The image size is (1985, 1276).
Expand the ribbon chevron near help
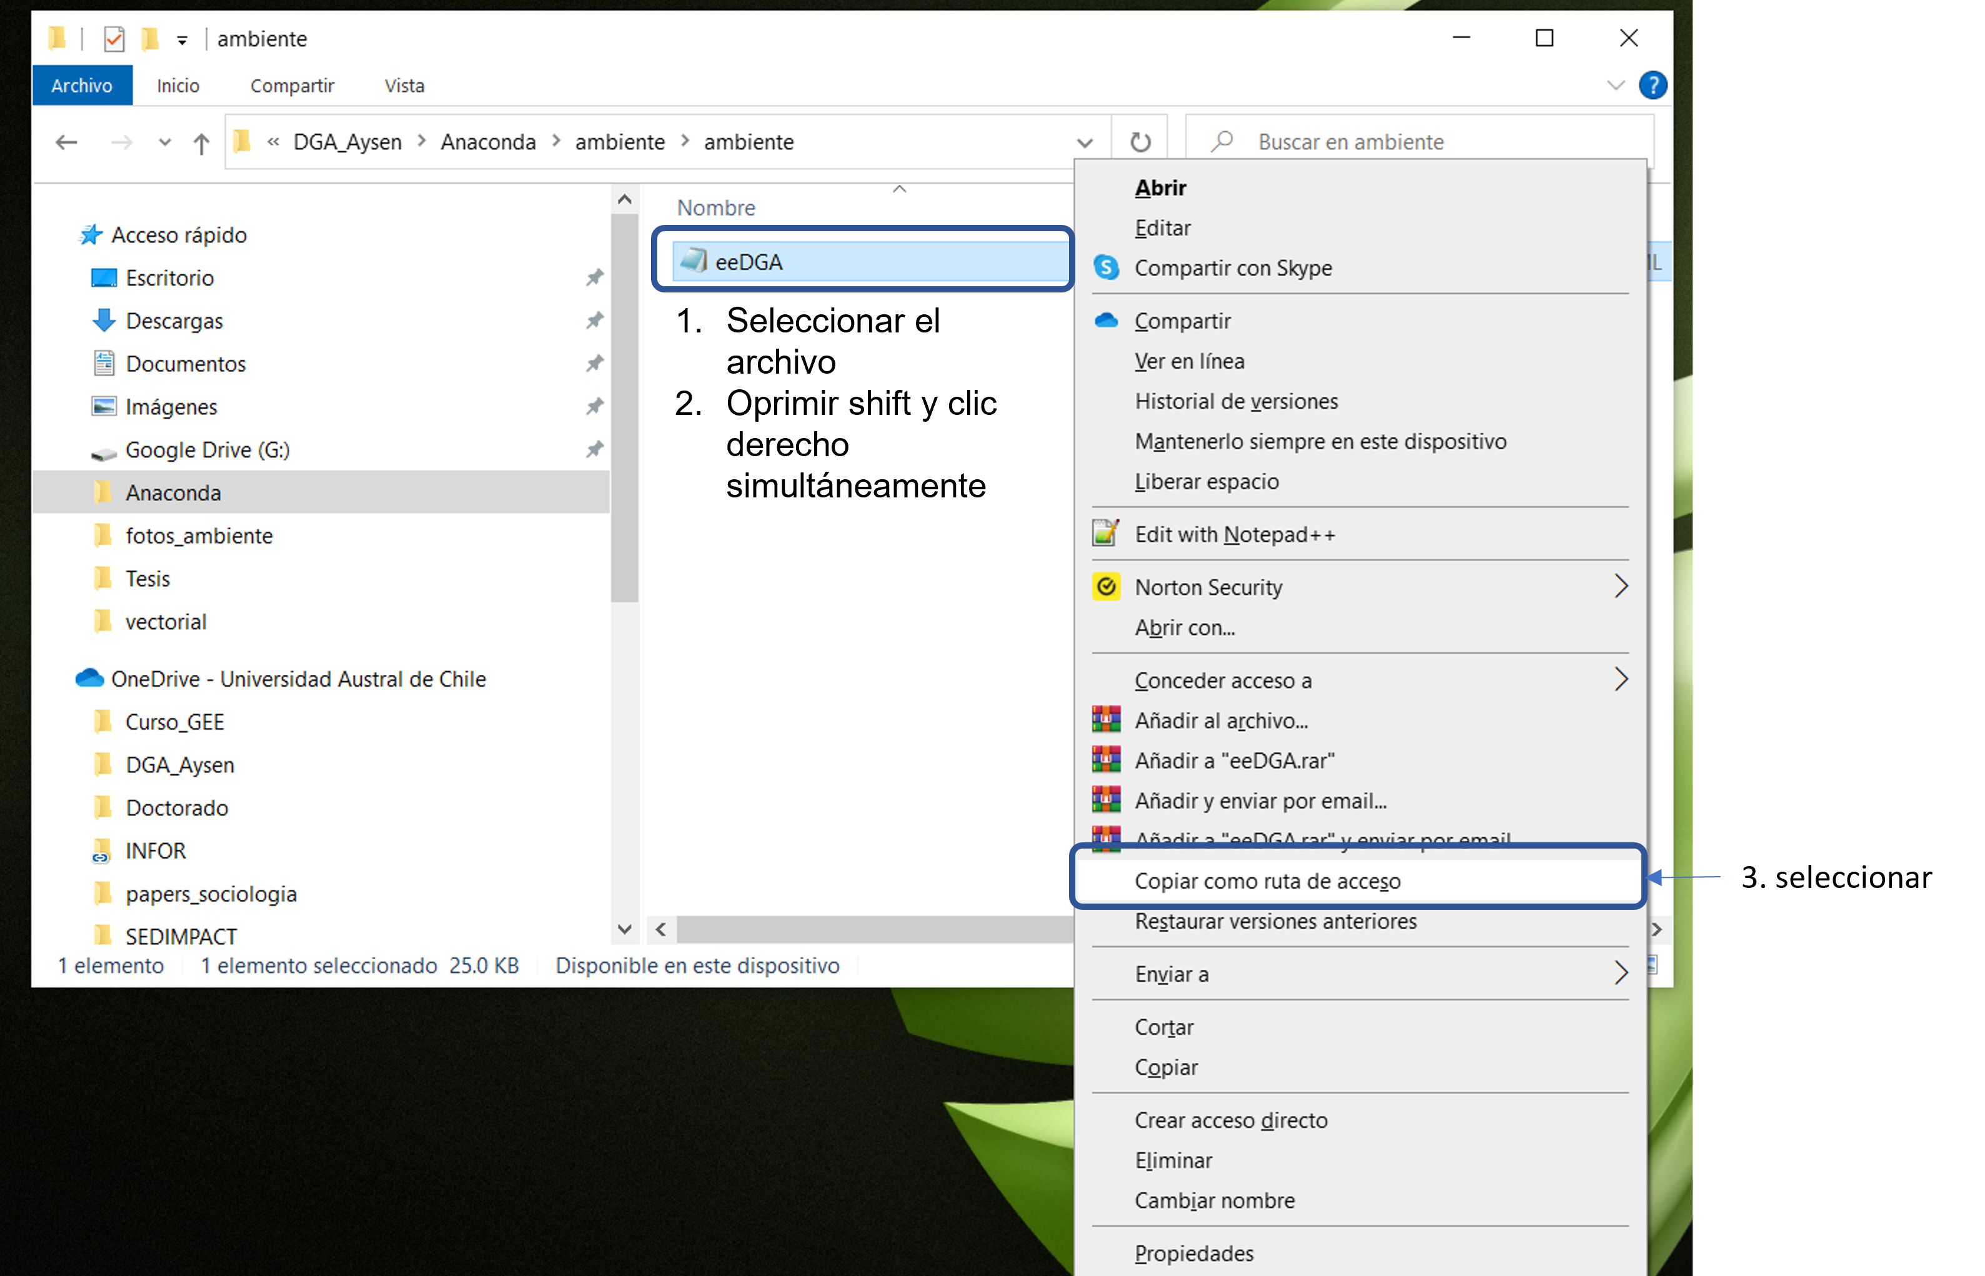pos(1614,86)
